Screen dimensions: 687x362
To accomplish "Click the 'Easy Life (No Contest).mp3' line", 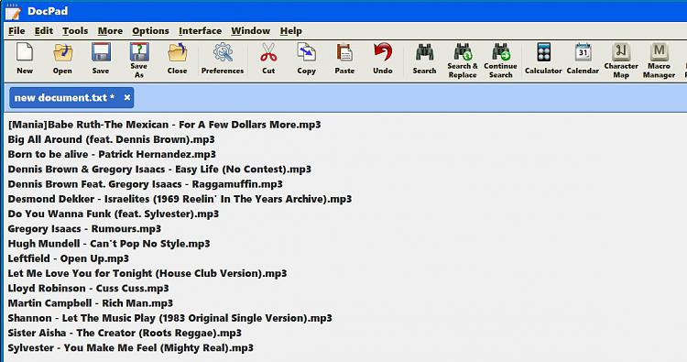I will tap(159, 170).
